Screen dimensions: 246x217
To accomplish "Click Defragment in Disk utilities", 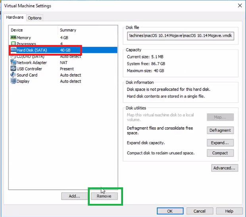I will (x=220, y=130).
